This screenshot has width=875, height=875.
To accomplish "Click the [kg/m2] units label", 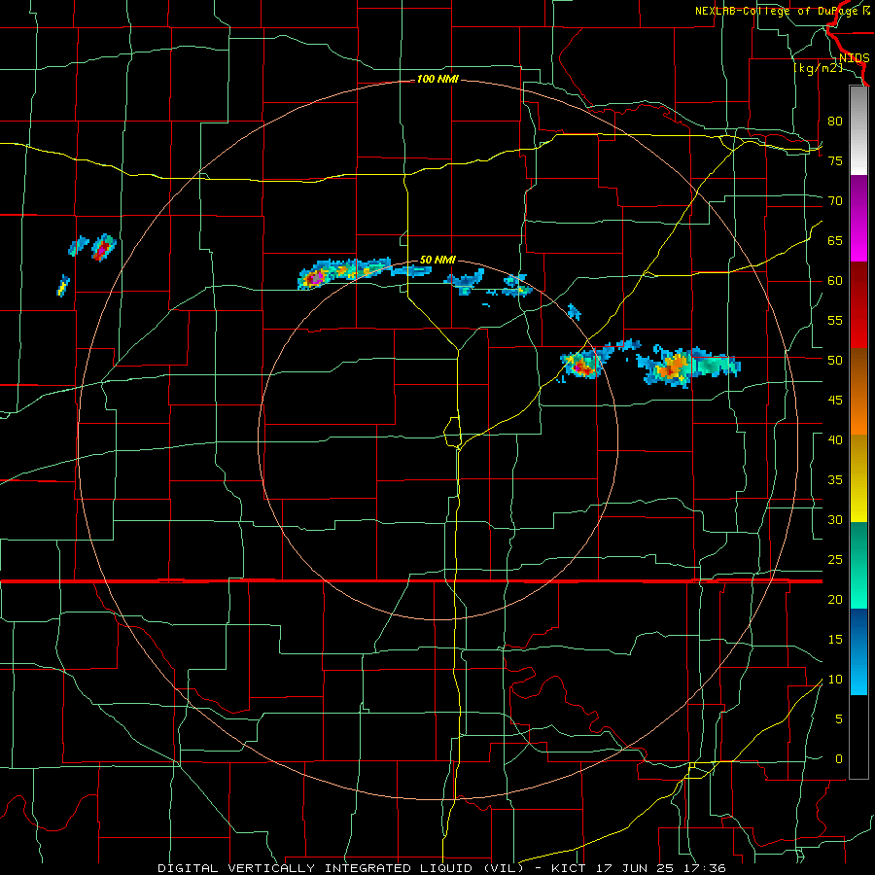I will coord(818,68).
